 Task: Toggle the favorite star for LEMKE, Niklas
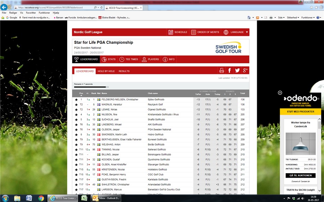pyautogui.click(x=76, y=110)
